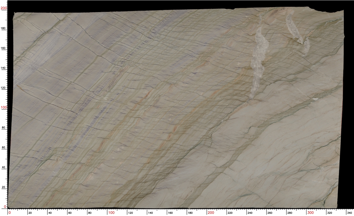
Task: Click the red 300 label on horizontal ruler
Action: coord(310,212)
